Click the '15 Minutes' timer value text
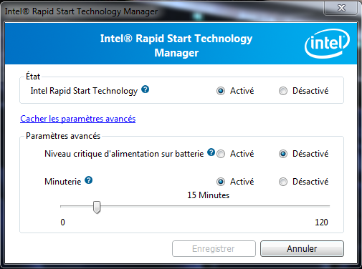 click(x=208, y=195)
